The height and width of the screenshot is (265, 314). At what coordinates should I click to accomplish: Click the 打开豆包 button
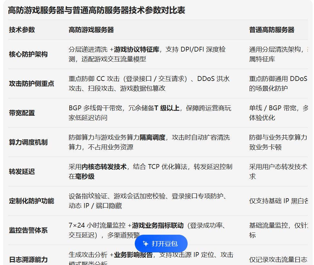point(161,243)
